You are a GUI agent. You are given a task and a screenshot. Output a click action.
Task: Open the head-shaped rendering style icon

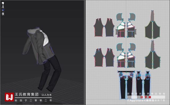point(3,14)
